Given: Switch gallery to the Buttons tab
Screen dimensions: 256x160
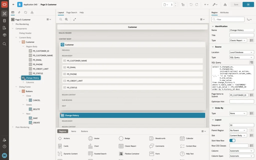Looking at the screenshot, I should pos(84,131).
